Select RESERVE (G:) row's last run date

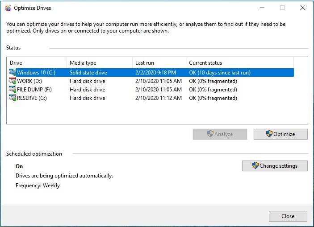159,98
